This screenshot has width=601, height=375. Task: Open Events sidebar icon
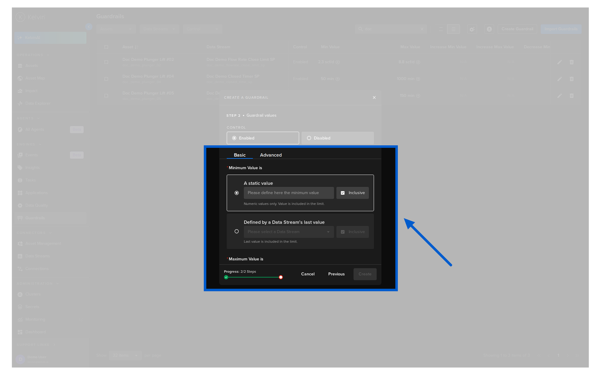tap(20, 155)
